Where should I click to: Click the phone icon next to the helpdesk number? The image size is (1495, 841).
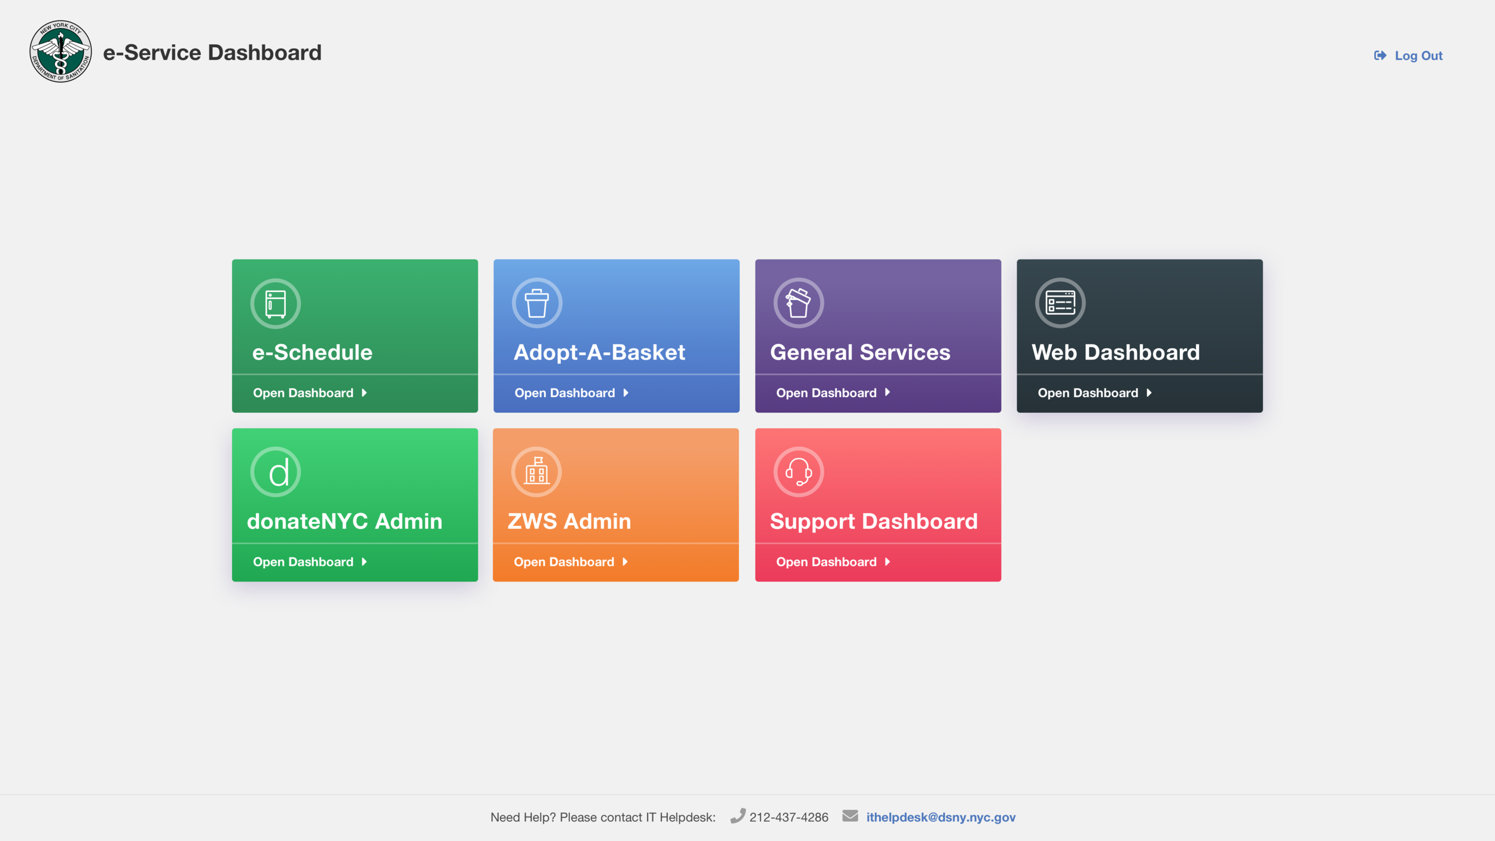point(738,816)
